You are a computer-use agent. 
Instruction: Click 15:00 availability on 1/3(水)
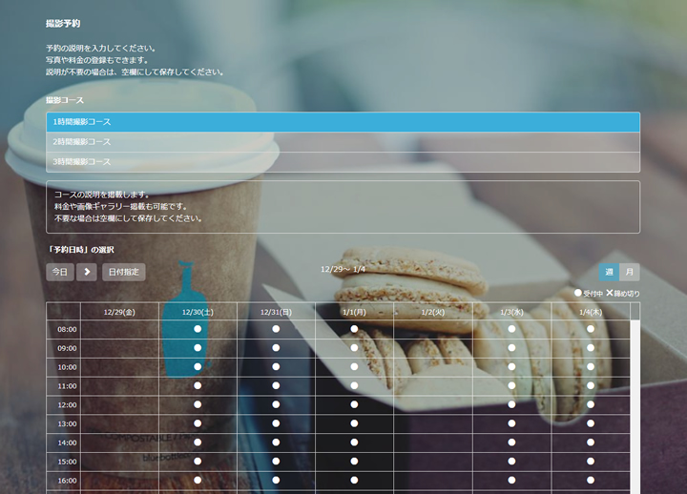point(511,462)
